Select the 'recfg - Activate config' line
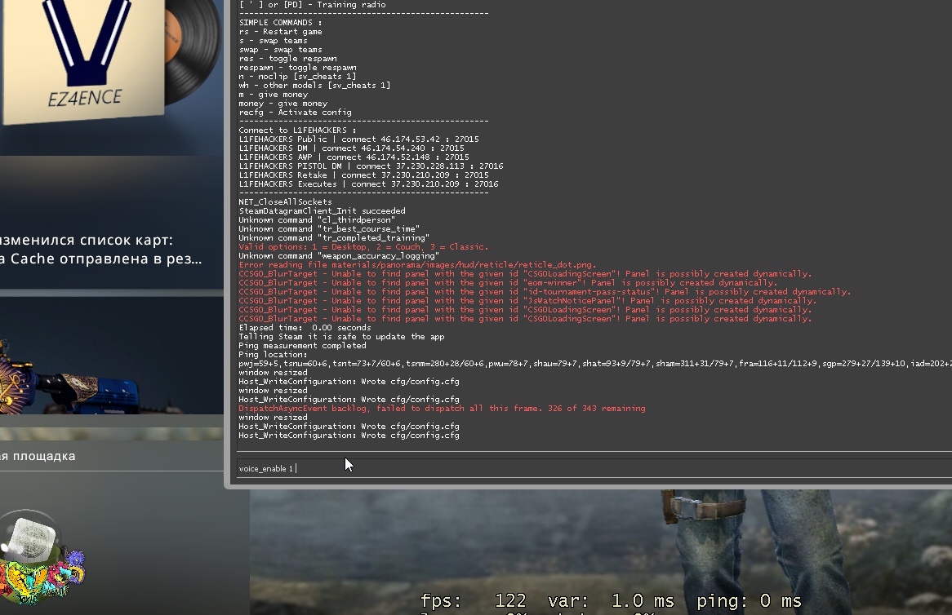This screenshot has height=615, width=952. click(x=295, y=113)
